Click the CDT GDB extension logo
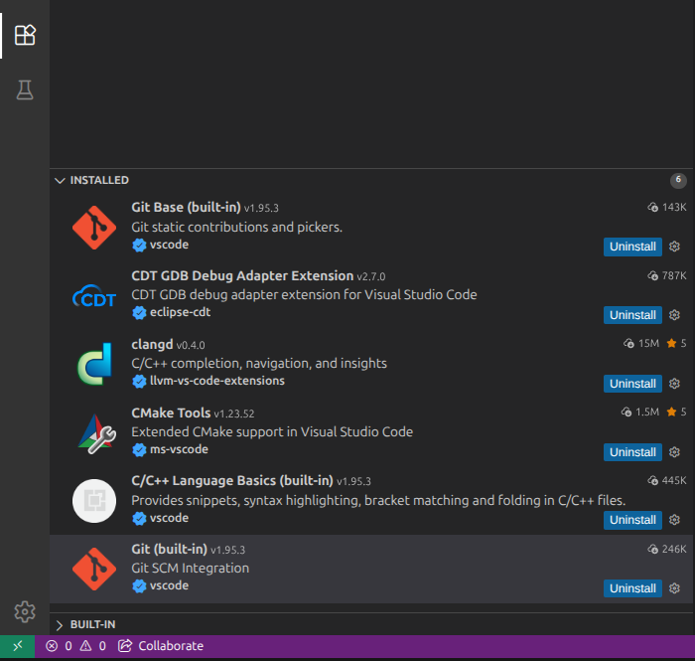 point(94,296)
